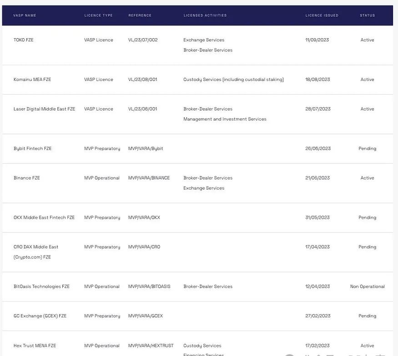The height and width of the screenshot is (356, 398).
Task: Select MVP Preparatory in the OKX row
Action: tap(102, 217)
